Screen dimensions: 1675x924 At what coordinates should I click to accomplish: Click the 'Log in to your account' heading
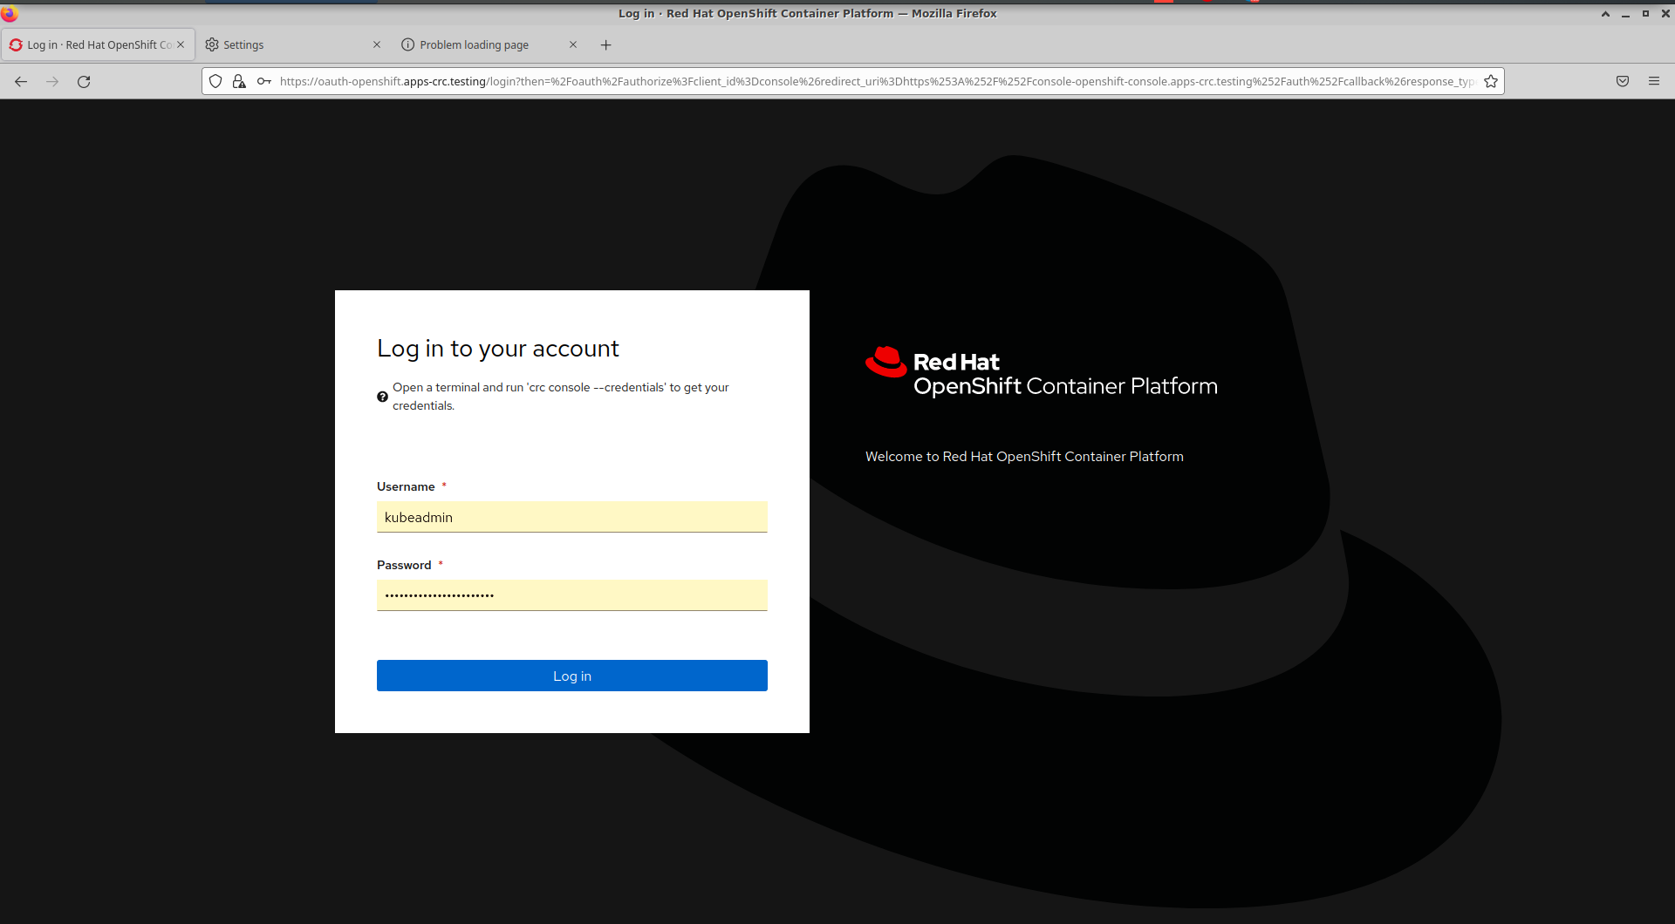click(498, 349)
